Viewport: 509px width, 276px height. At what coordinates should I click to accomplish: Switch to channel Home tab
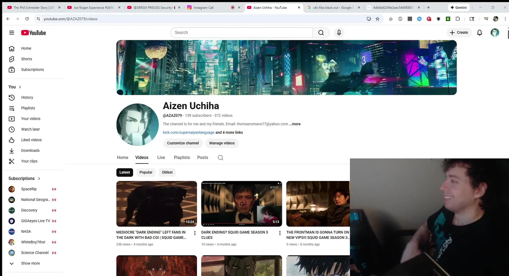tap(123, 158)
